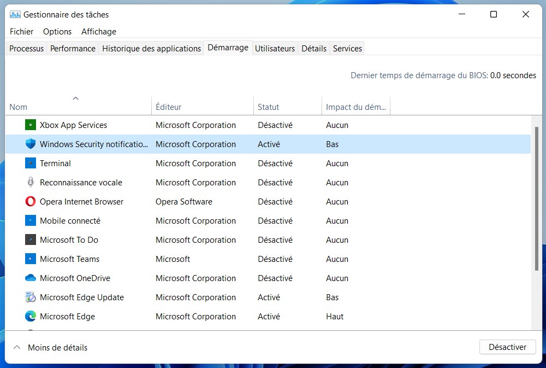Sort by the Nom column header
546x368 pixels.
pos(78,107)
